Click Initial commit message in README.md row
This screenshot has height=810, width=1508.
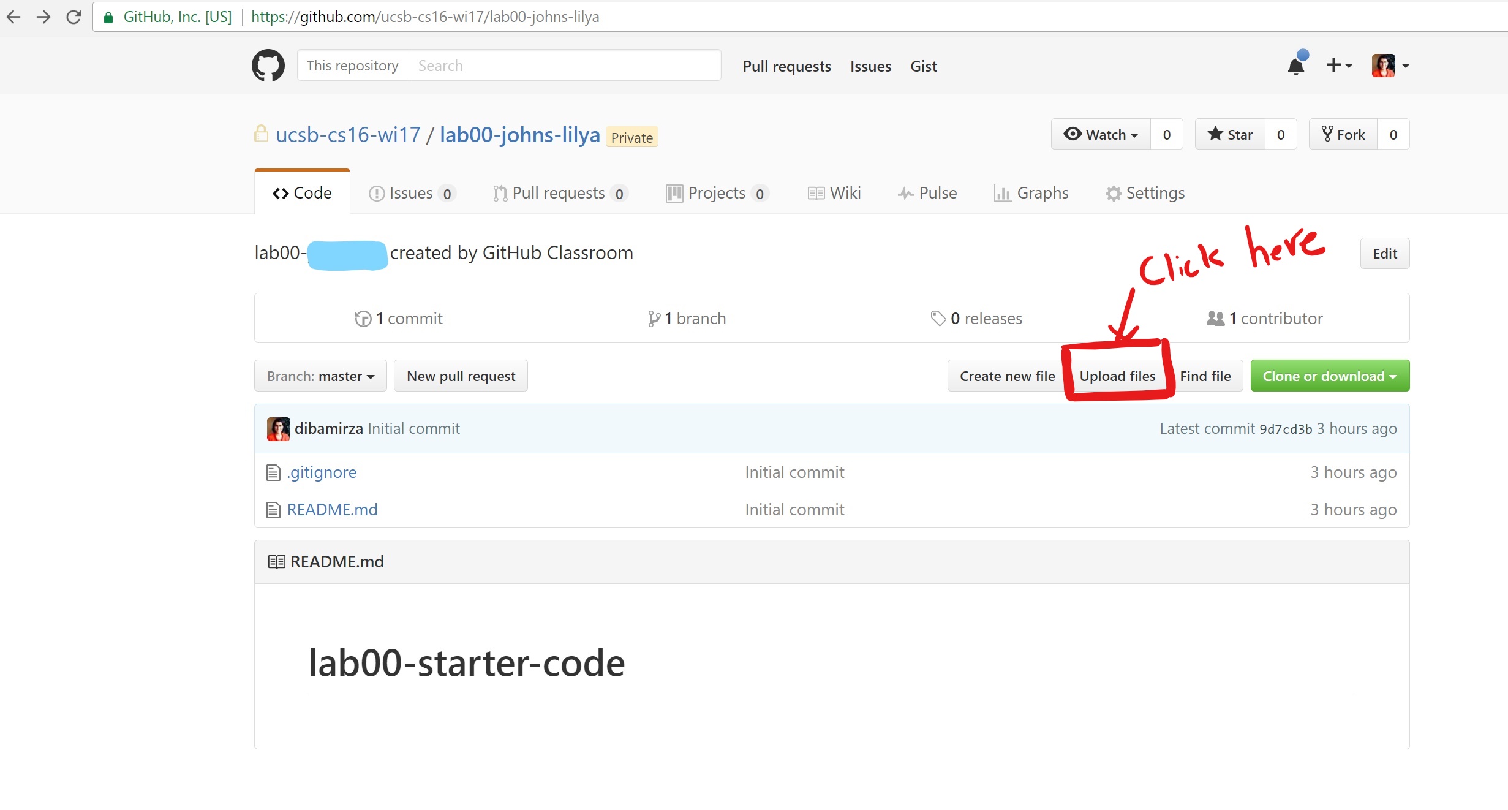point(794,510)
